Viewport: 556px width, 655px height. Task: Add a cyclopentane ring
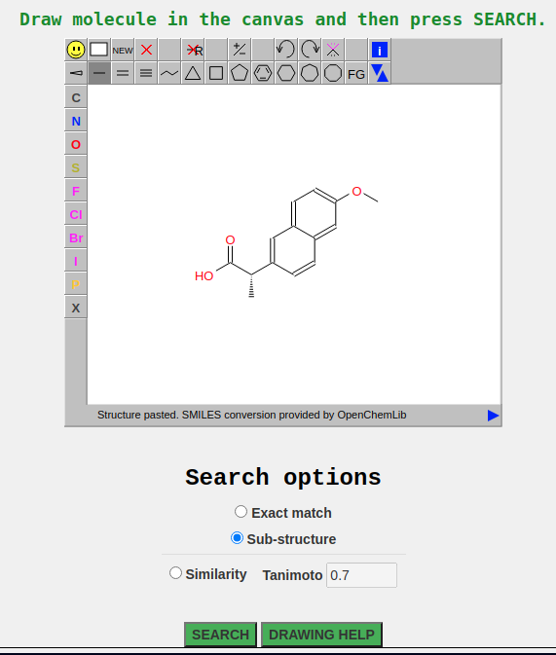point(240,74)
